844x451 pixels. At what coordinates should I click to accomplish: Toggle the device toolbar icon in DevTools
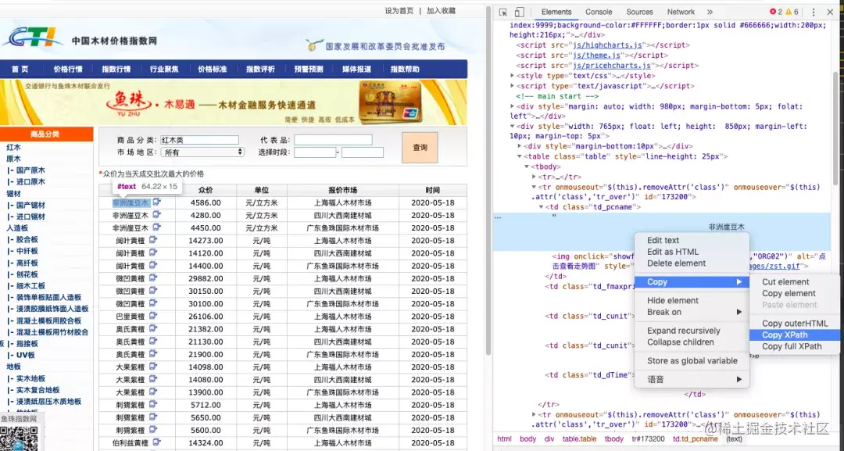tap(519, 12)
